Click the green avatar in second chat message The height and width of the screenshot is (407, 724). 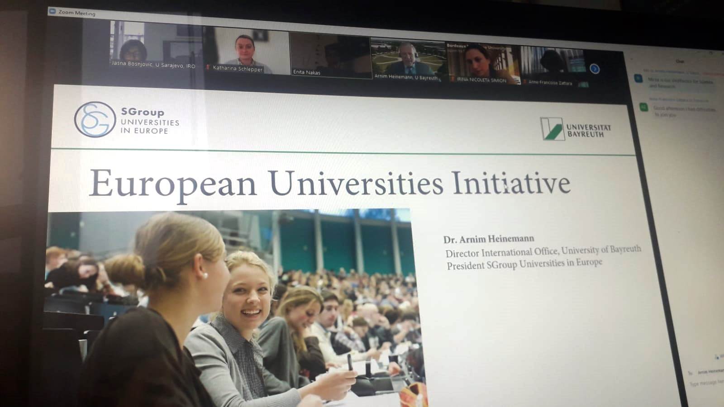coord(643,107)
